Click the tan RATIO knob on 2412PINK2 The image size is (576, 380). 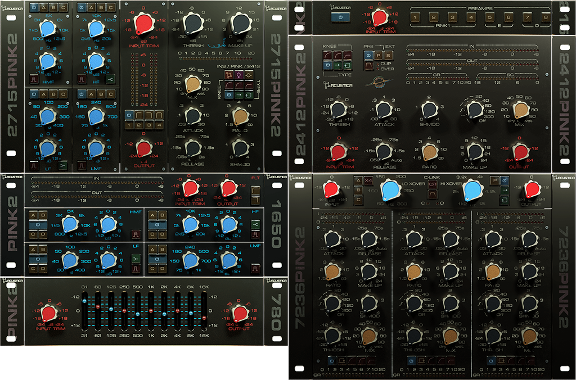(x=429, y=152)
